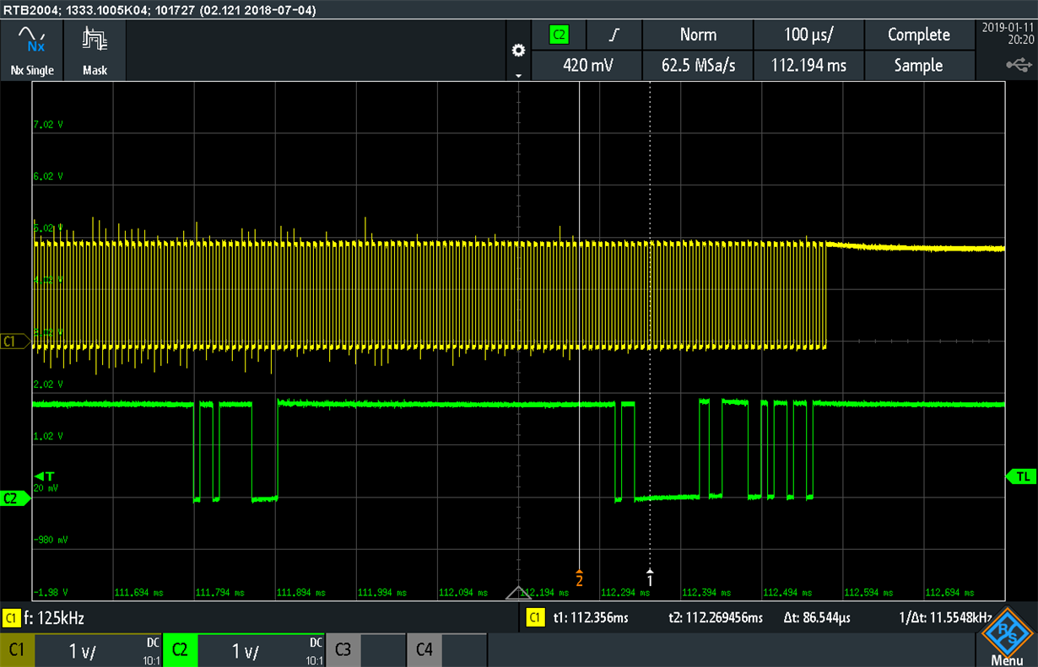The width and height of the screenshot is (1038, 667).
Task: Tap the Complete acquisition status
Action: tap(919, 35)
